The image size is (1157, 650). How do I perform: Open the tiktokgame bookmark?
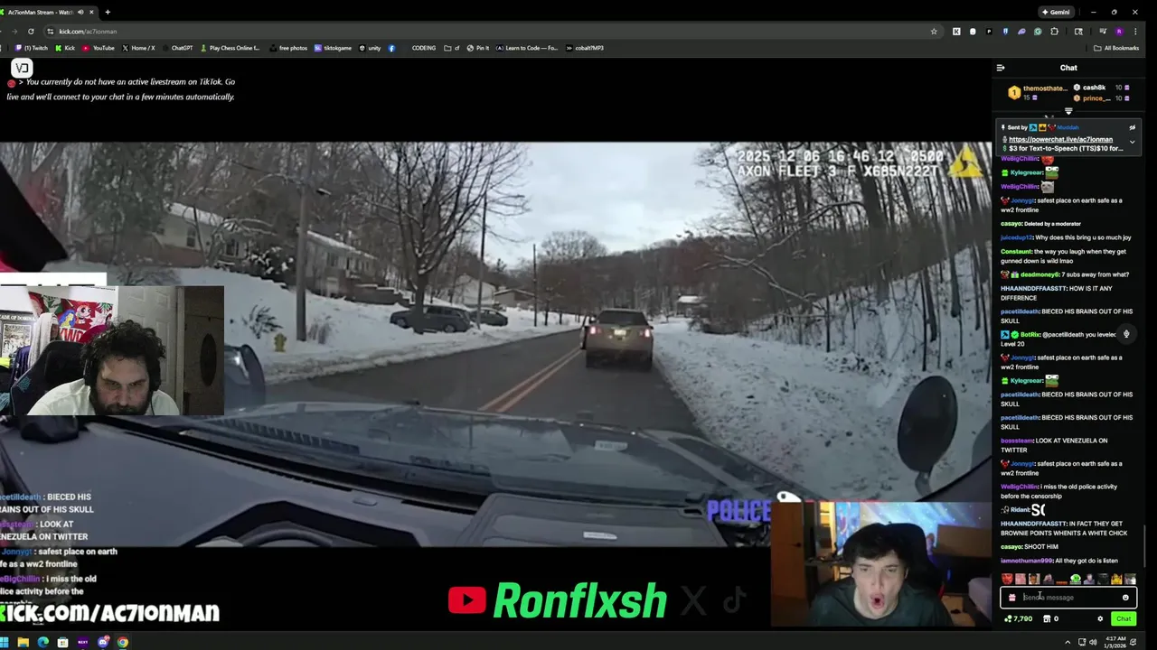coord(333,48)
